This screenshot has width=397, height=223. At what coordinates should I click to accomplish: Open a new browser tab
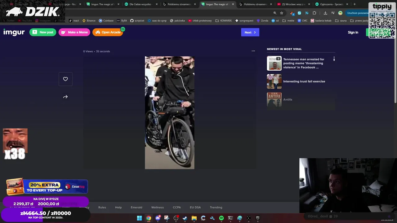pos(355,4)
